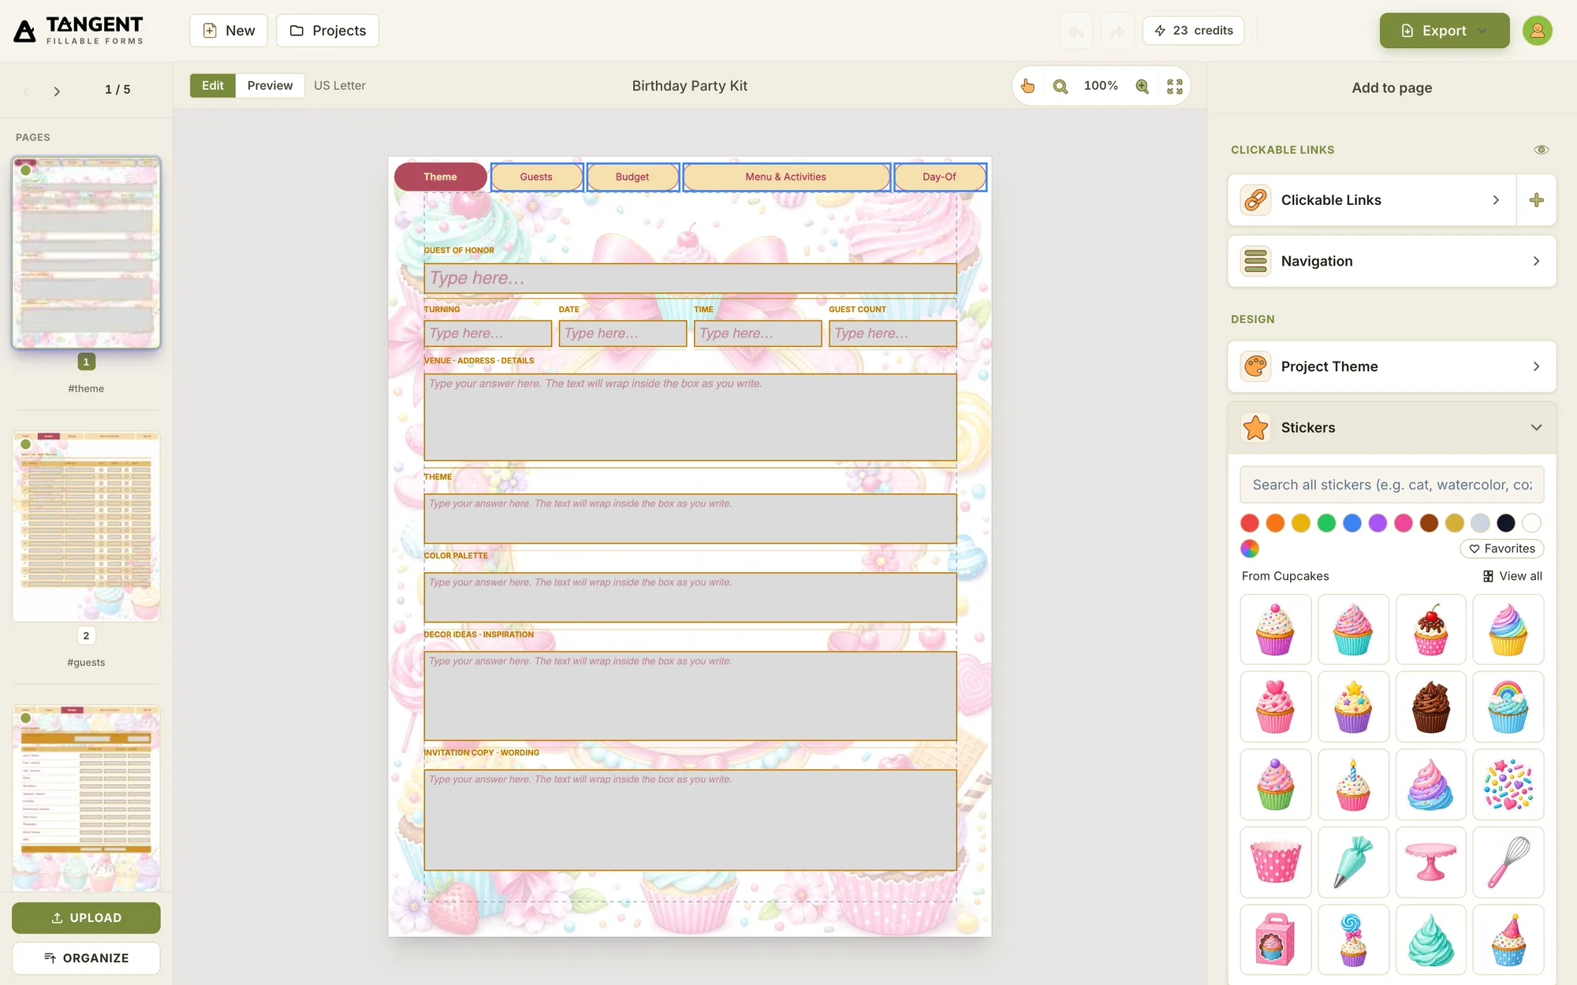
Task: Click the zoom in magnifier icon
Action: pyautogui.click(x=1142, y=86)
